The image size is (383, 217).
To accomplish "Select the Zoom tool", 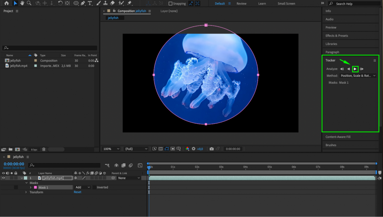I will pyautogui.click(x=29, y=3).
